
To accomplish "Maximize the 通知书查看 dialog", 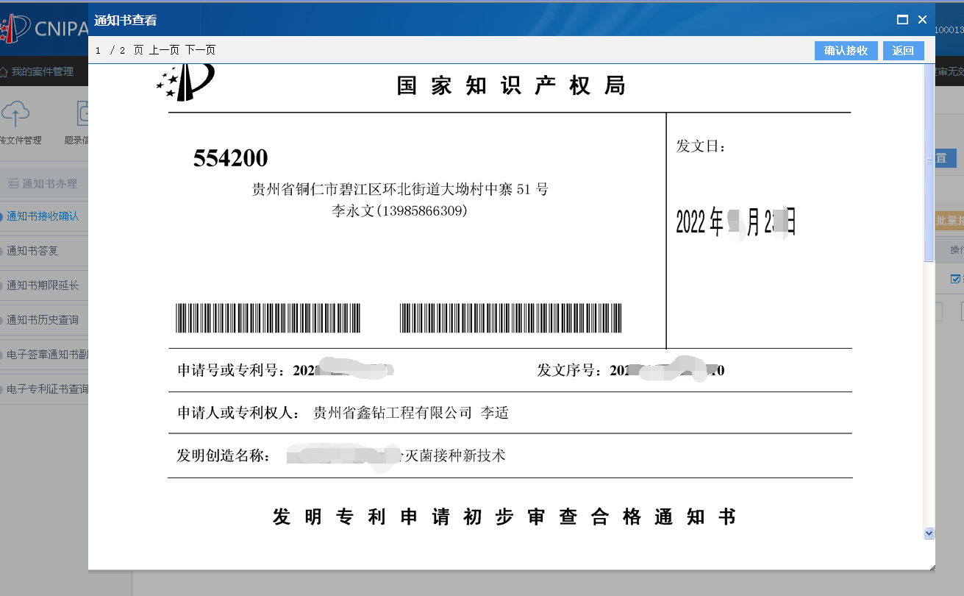I will pos(902,20).
